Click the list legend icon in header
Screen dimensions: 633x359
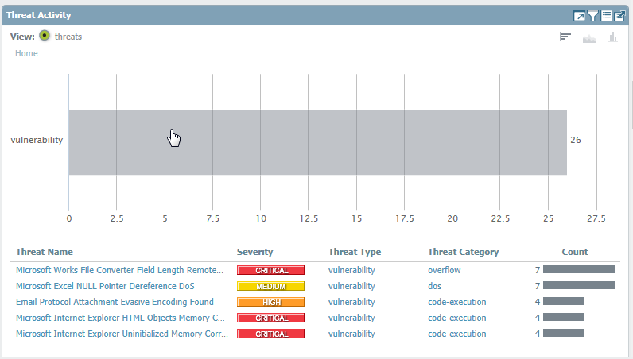click(606, 16)
